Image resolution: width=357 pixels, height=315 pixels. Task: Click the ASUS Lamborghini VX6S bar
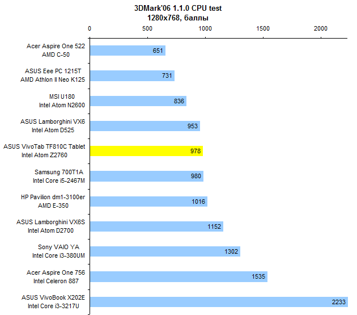tap(156, 226)
